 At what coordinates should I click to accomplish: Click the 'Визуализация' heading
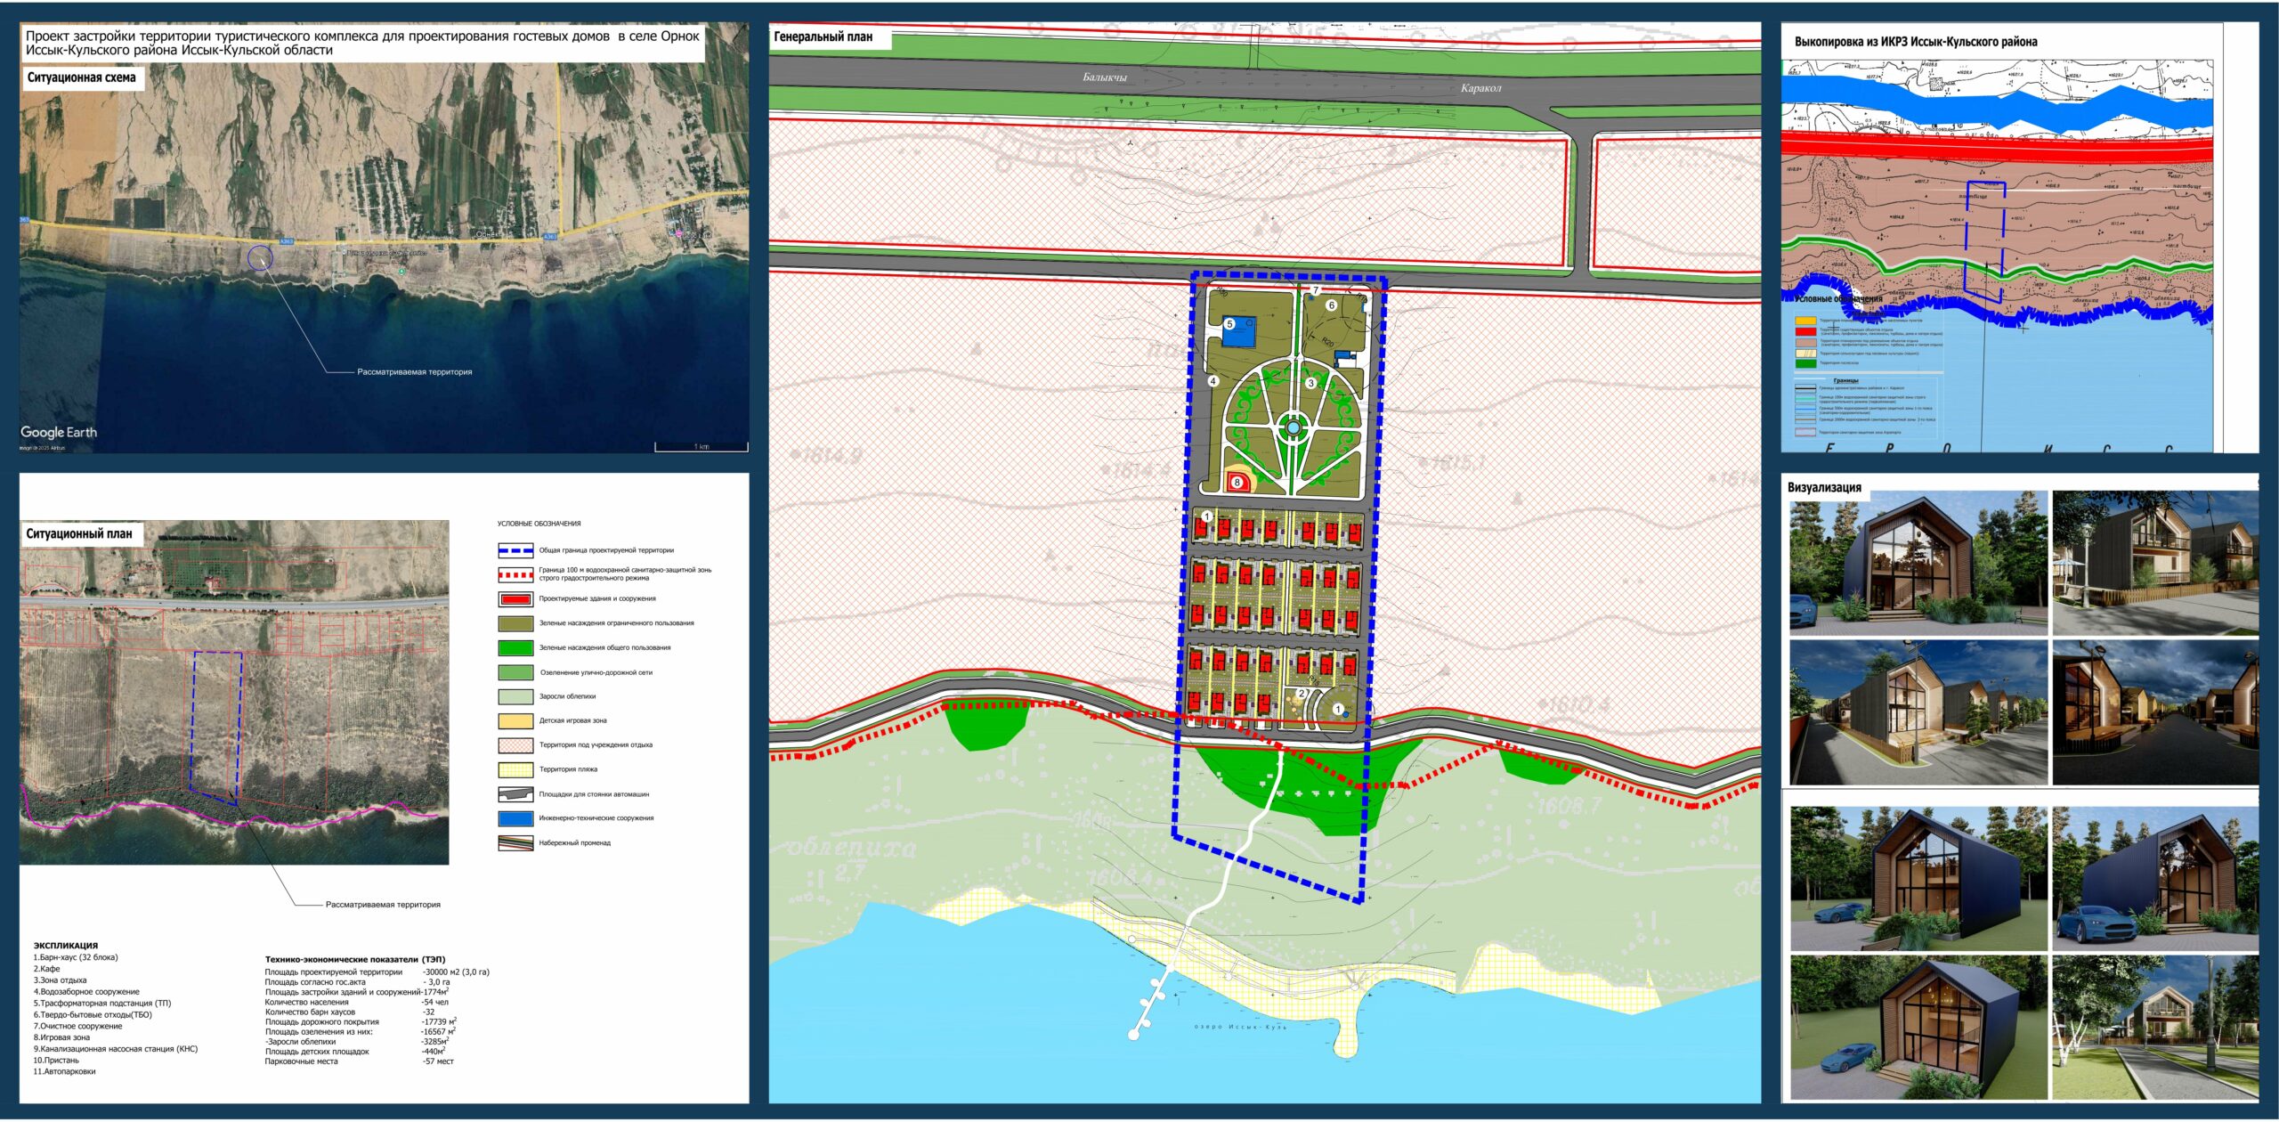point(1824,487)
